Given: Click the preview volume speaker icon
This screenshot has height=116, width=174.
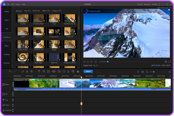Looking at the screenshot, I should (x=166, y=62).
